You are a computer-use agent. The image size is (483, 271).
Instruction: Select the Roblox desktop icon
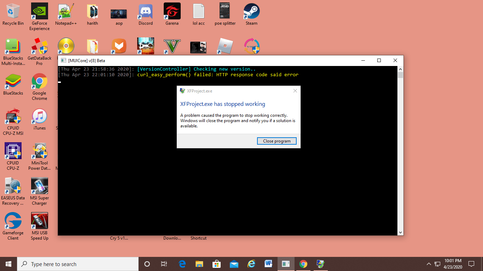pyautogui.click(x=225, y=46)
